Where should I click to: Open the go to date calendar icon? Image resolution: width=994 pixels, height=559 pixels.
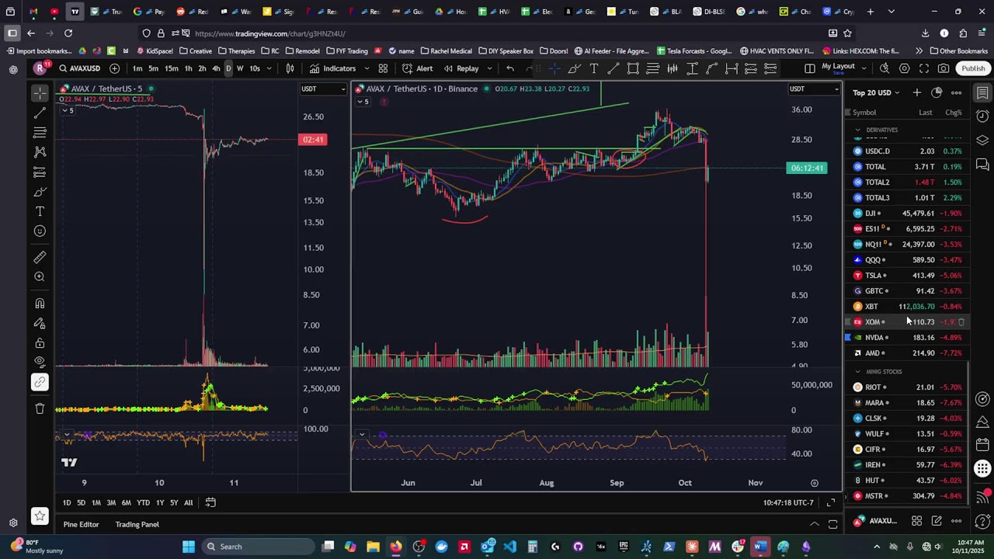click(210, 502)
